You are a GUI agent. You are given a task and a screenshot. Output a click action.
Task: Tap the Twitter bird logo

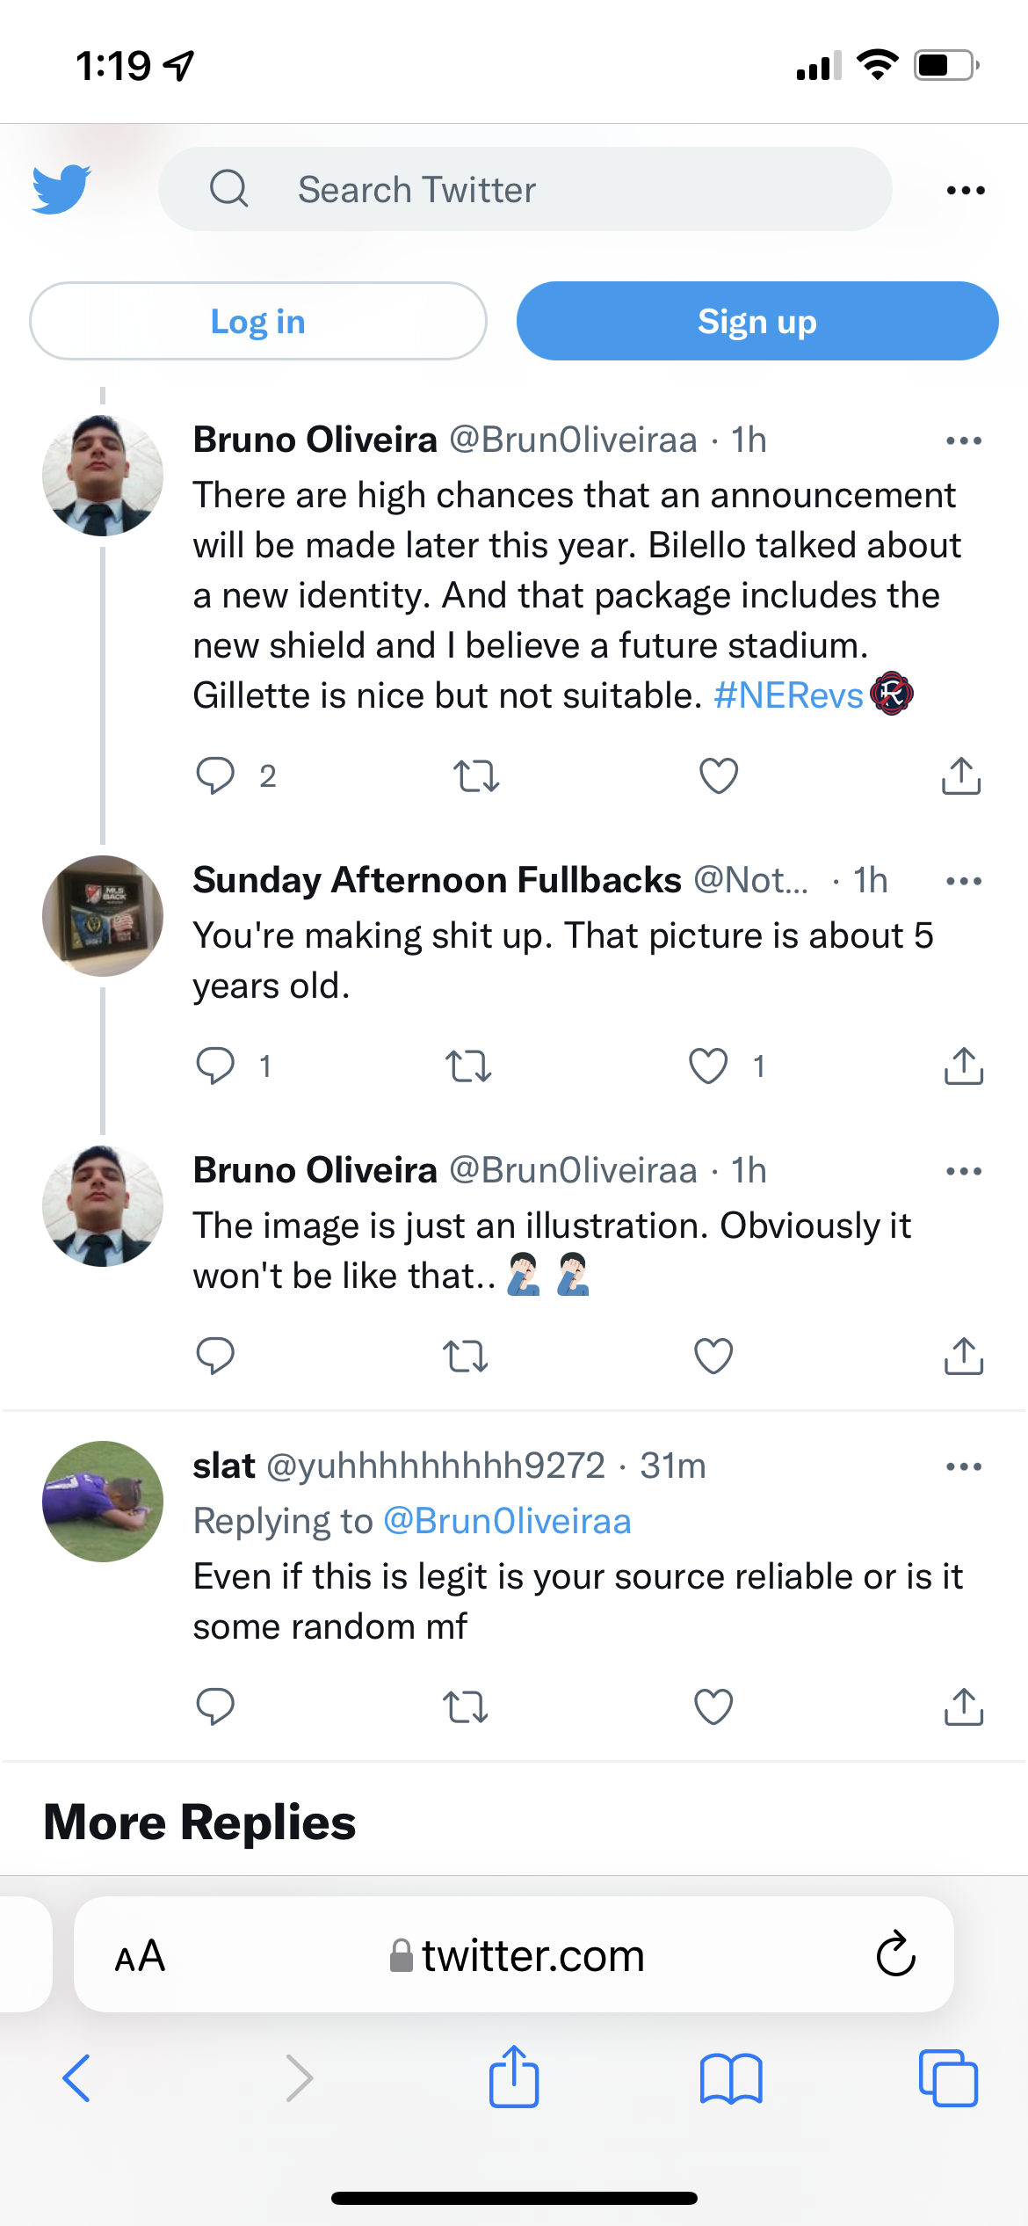click(62, 189)
